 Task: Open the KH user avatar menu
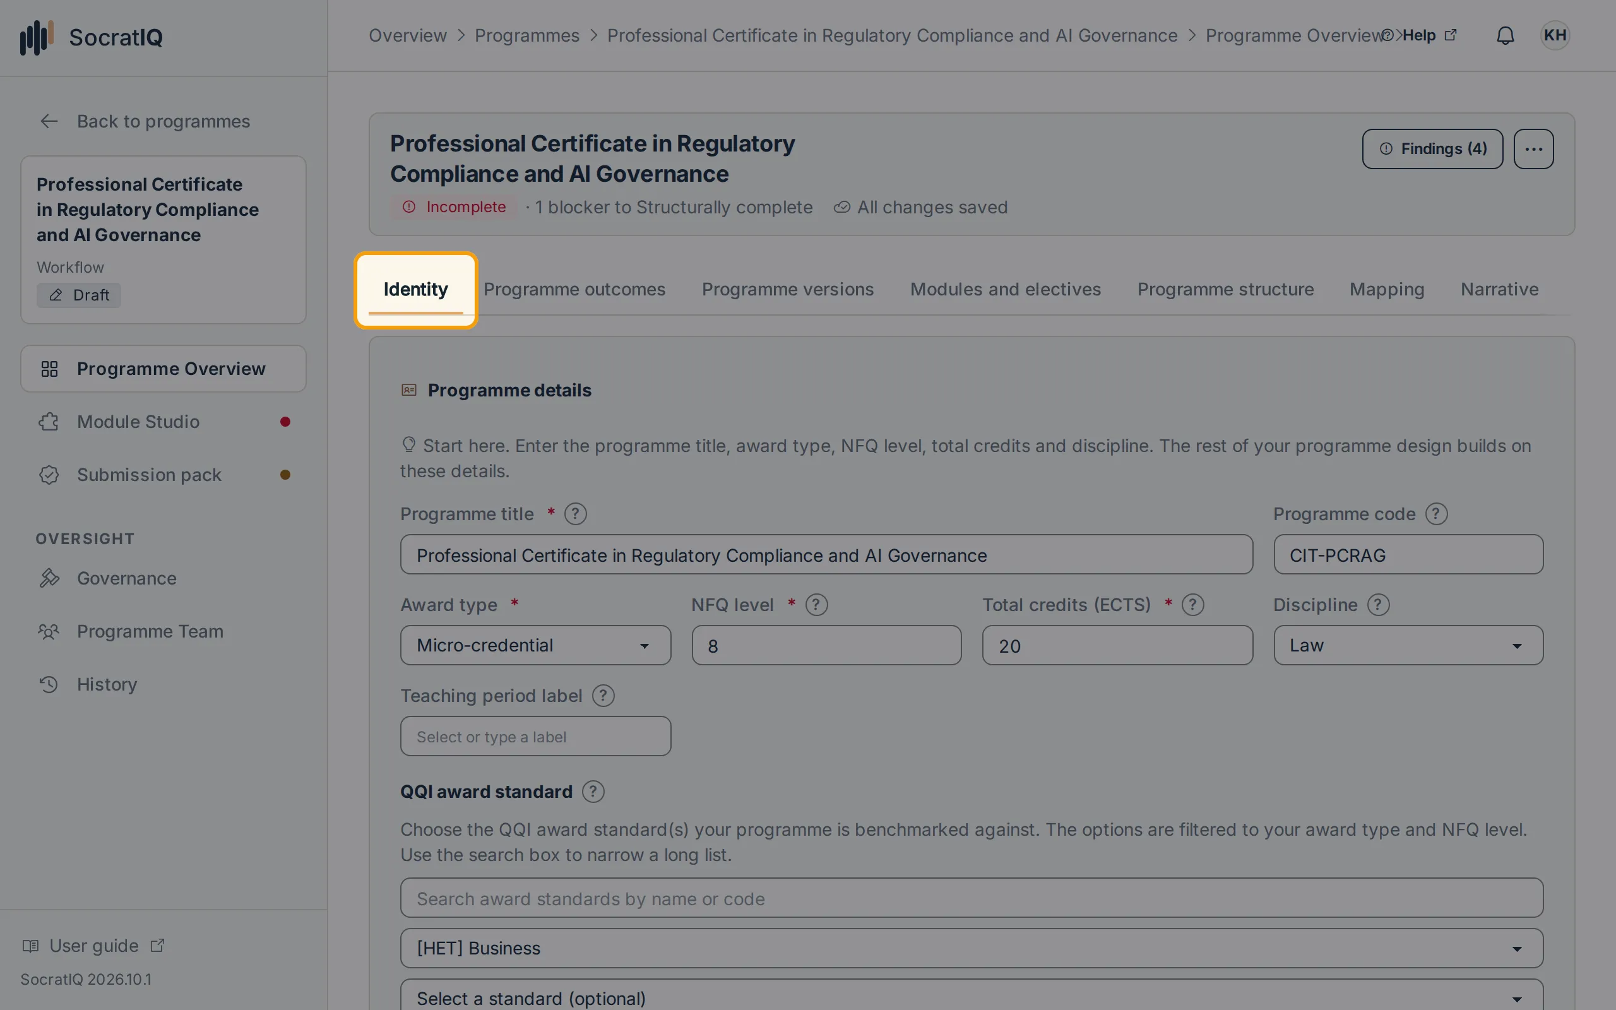coord(1555,35)
